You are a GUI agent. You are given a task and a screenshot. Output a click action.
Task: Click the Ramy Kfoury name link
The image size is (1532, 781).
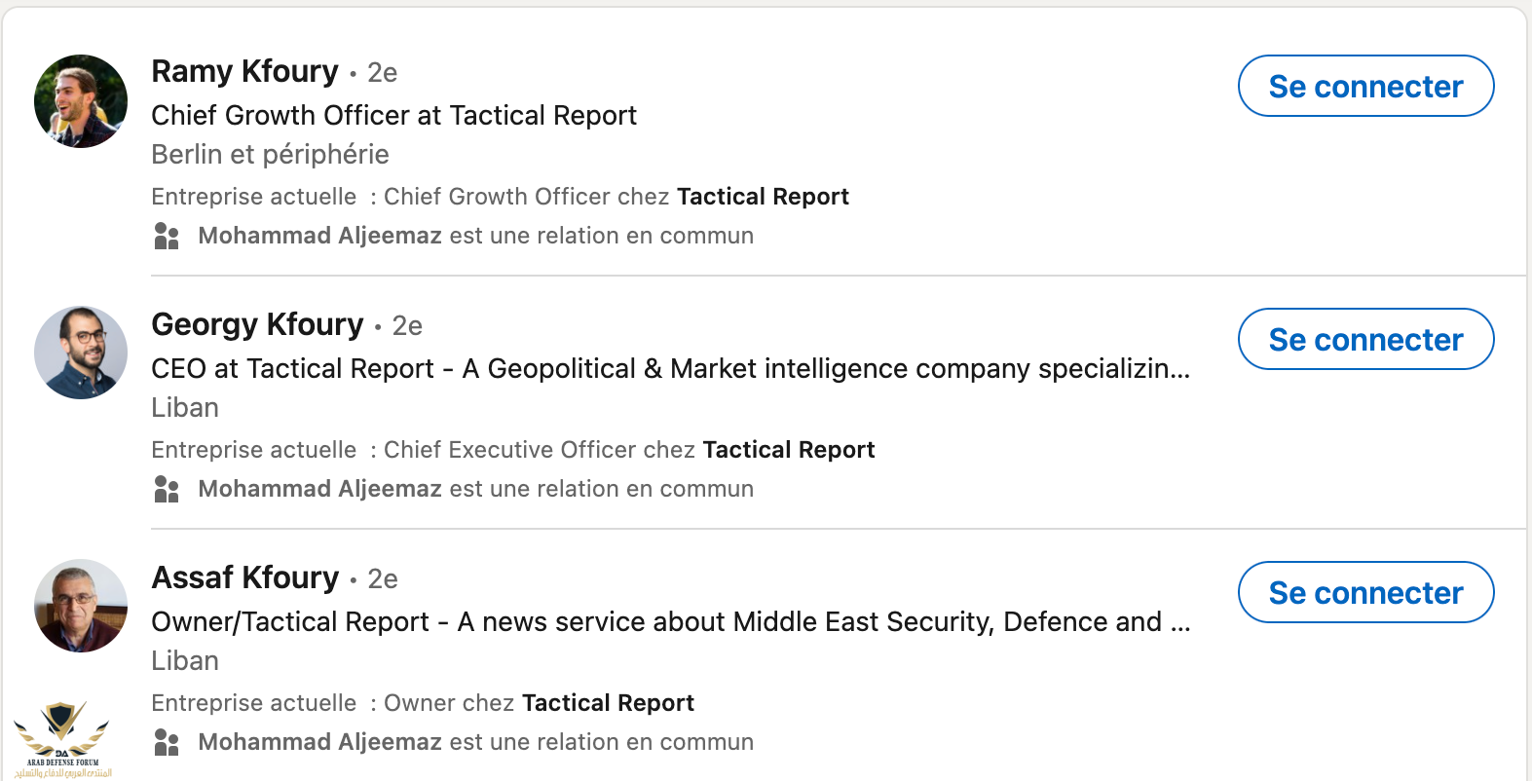click(244, 71)
